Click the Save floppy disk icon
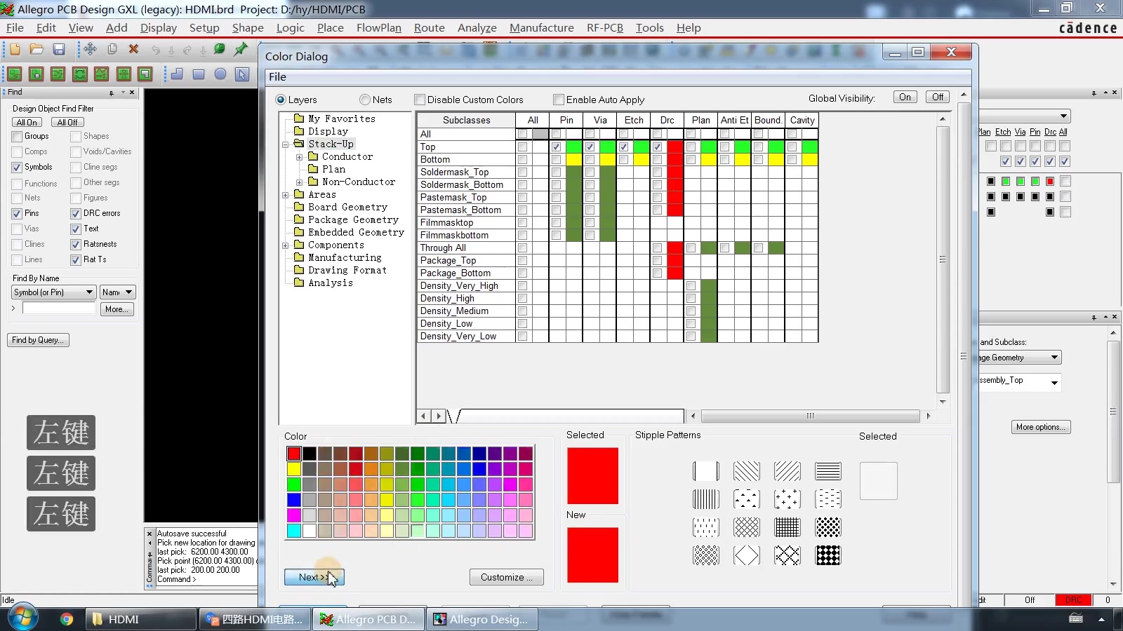Image resolution: width=1123 pixels, height=631 pixels. (x=59, y=49)
